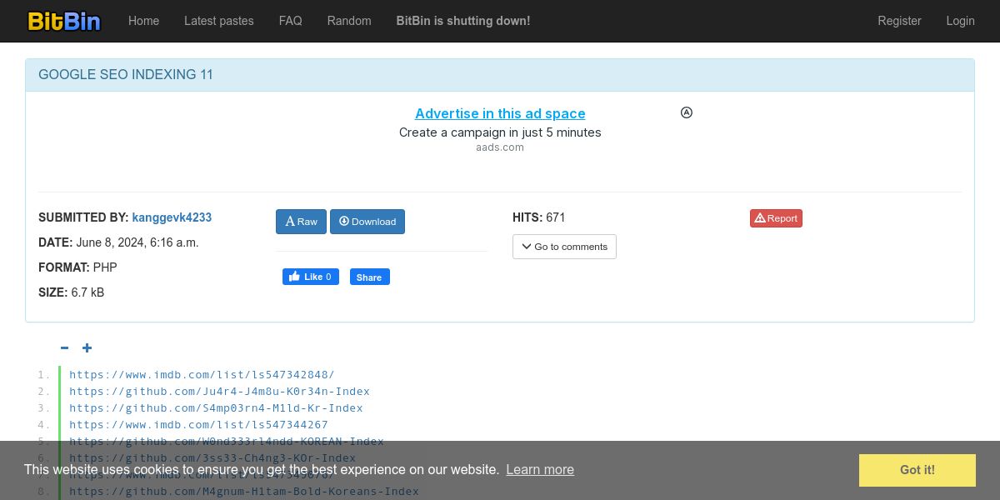Select the S4mp03rn4-M1ld-Kr-Index URL line
The height and width of the screenshot is (500, 1000).
pos(216,408)
